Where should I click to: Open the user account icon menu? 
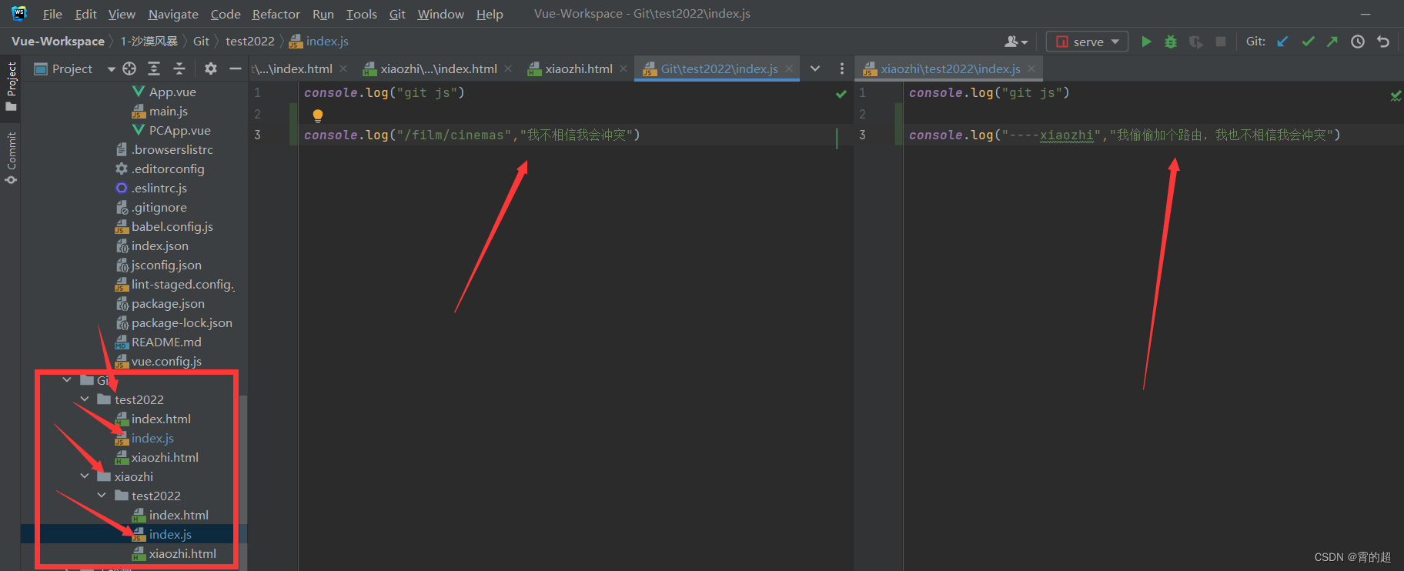click(x=1016, y=42)
